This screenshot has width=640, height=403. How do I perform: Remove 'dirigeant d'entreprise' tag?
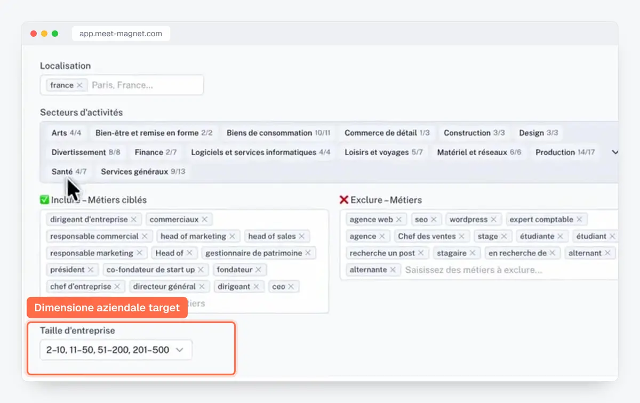pos(134,219)
